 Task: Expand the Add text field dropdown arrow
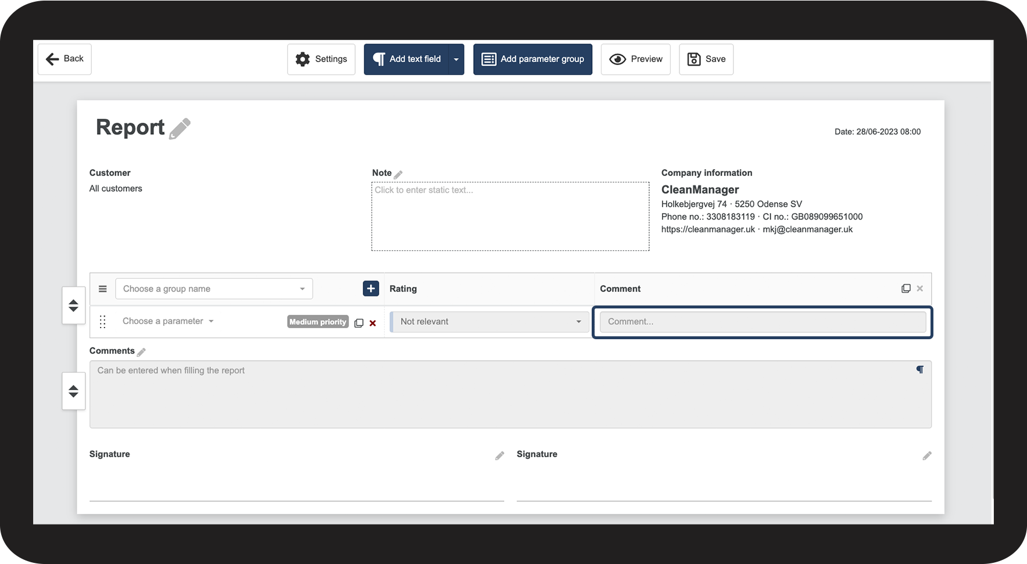(x=456, y=59)
